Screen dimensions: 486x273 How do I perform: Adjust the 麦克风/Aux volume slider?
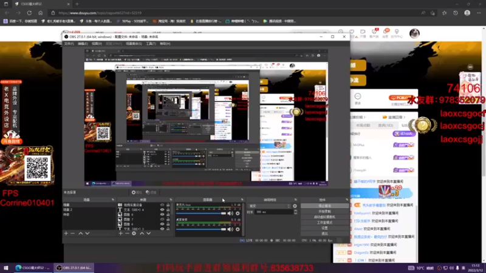[x=201, y=214]
